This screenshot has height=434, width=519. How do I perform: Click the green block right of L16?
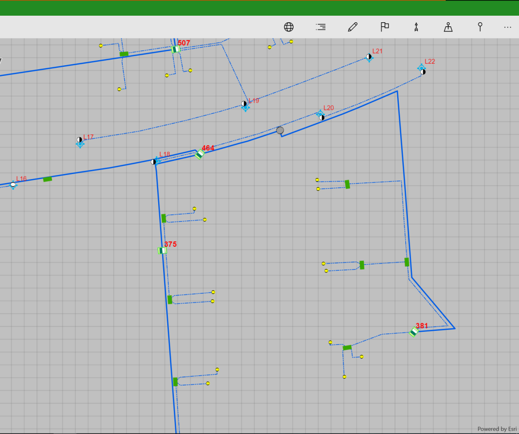(48, 179)
